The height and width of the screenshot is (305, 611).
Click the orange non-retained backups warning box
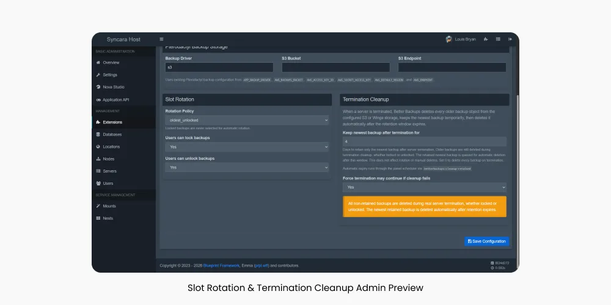click(x=425, y=207)
